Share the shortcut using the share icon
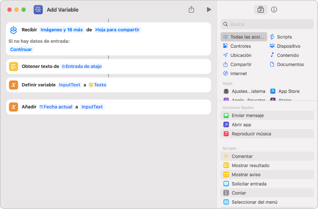This screenshot has height=209, width=318. point(191,10)
